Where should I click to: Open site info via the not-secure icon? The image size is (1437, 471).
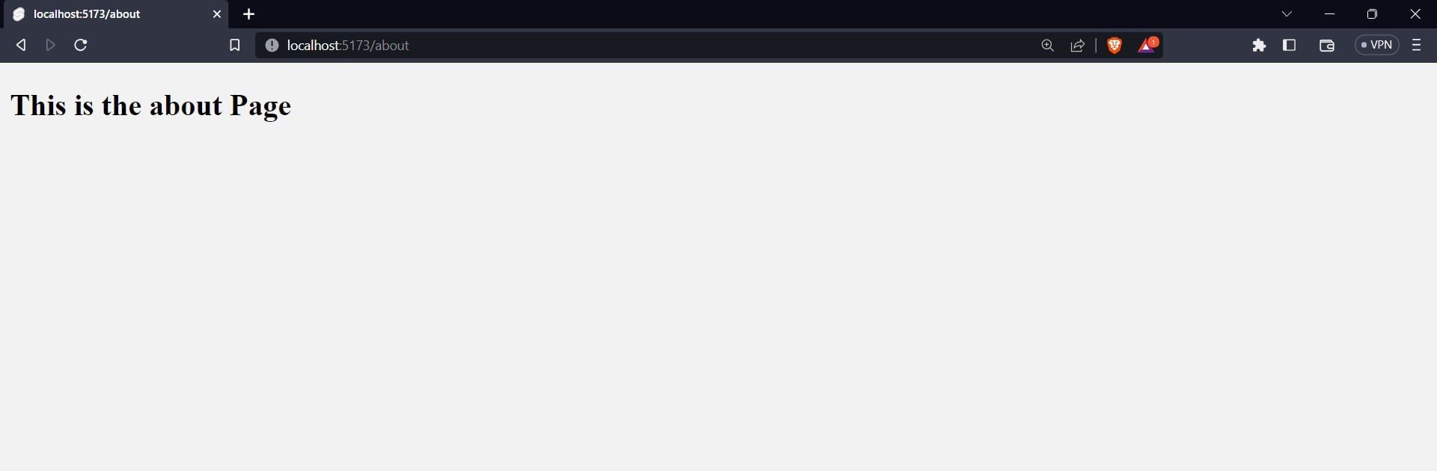[x=272, y=46]
